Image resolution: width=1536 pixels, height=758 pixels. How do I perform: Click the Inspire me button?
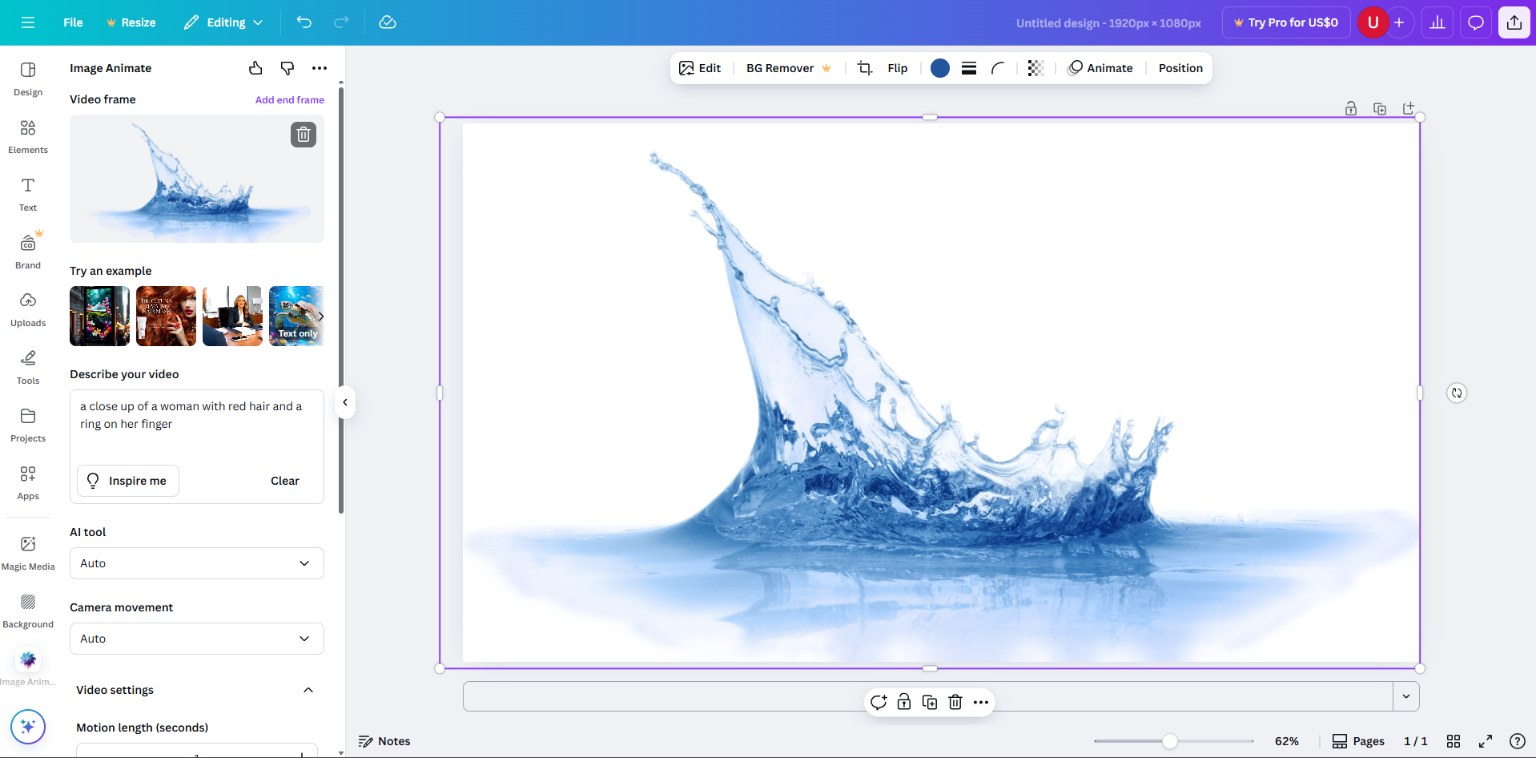(128, 481)
